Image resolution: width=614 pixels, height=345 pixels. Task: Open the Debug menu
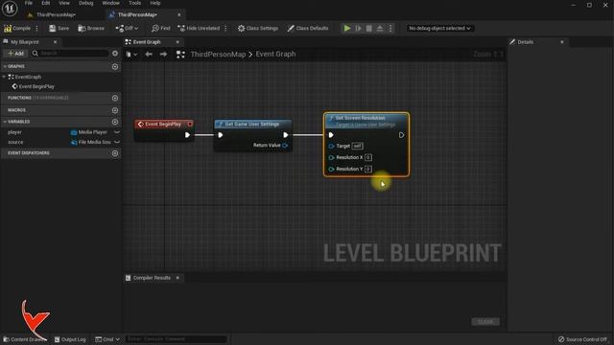click(86, 3)
